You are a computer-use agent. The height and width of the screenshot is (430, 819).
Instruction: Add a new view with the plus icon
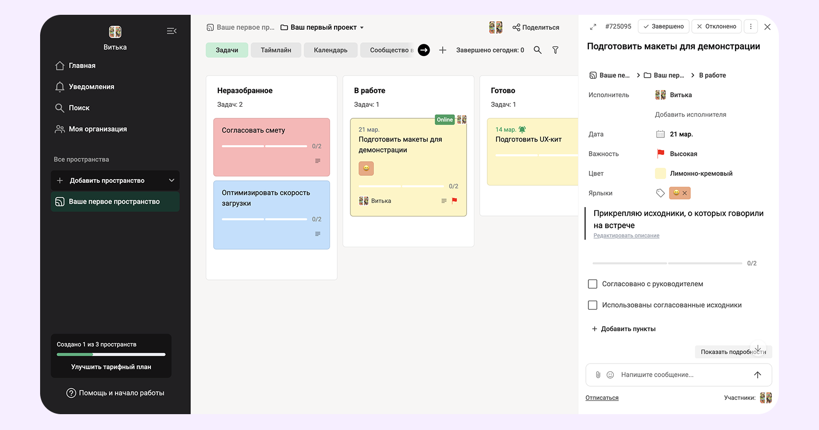point(443,50)
